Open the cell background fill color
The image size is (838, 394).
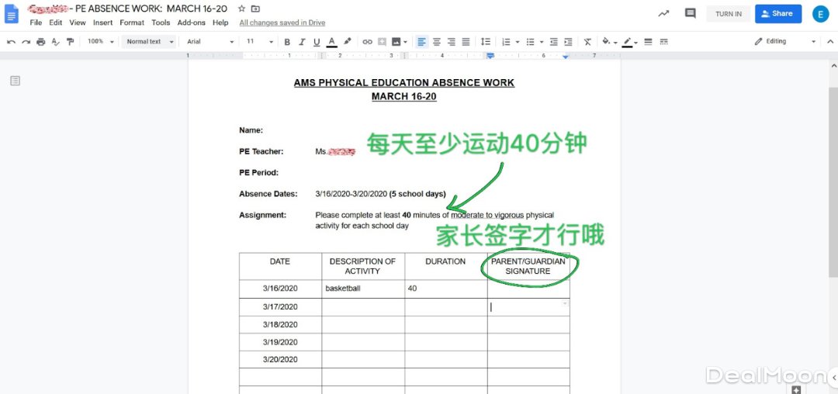(x=607, y=42)
